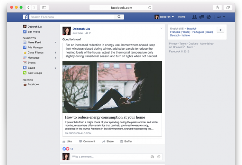Click the Facebook logo icon
Image resolution: width=242 pixels, height=165 pixels.
pos(25,17)
